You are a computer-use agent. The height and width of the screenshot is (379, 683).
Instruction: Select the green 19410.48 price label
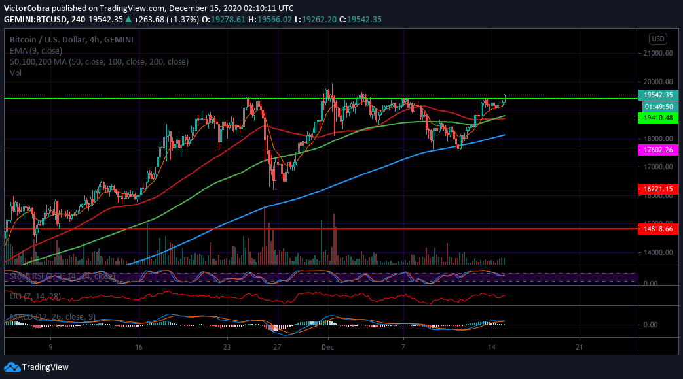[658, 118]
